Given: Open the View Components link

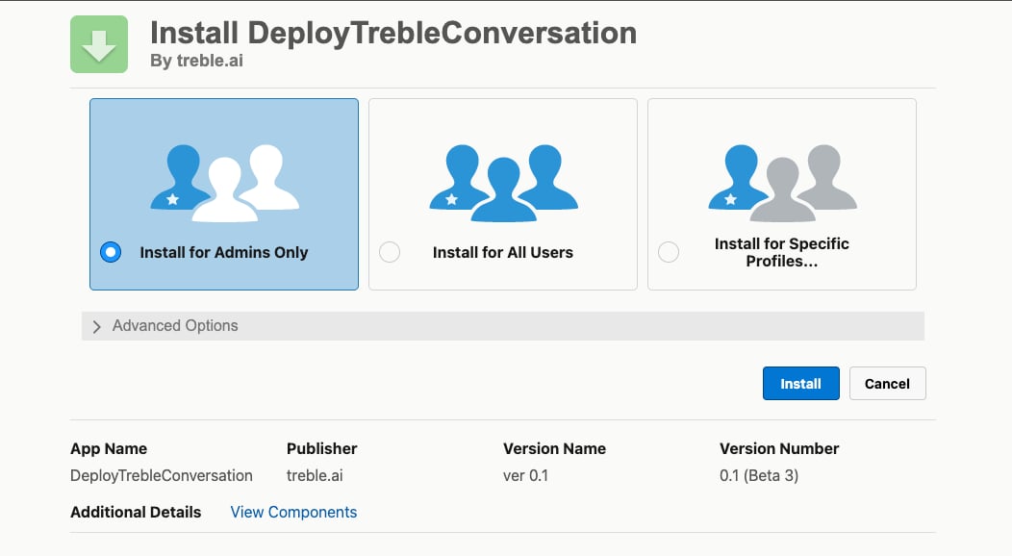Looking at the screenshot, I should click(293, 512).
